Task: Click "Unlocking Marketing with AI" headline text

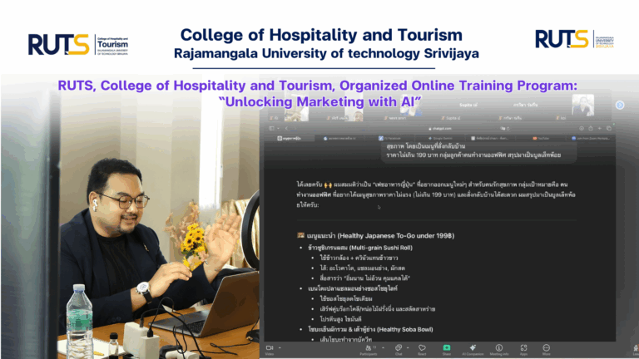Action: click(x=319, y=101)
